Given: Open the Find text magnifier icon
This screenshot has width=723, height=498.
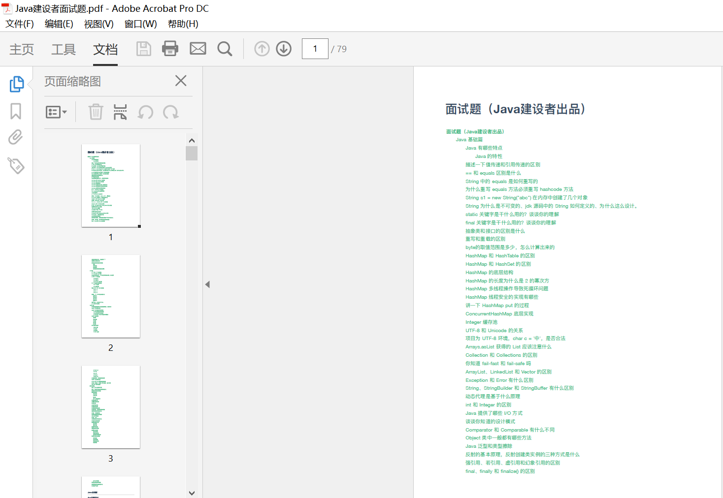Looking at the screenshot, I should [225, 49].
